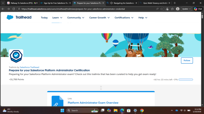Open Copilot app from taskbar
This screenshot has width=204, height=114.
pos(109,111)
